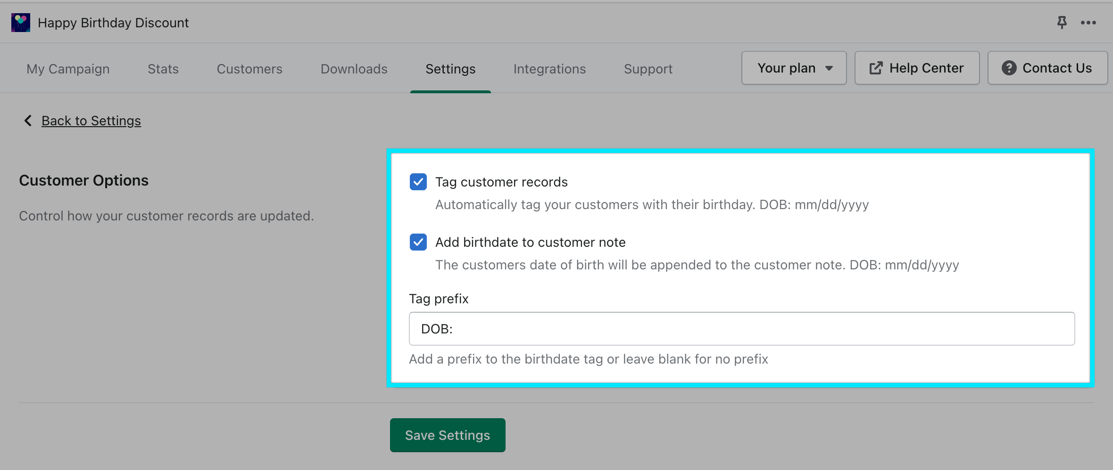This screenshot has width=1113, height=470.
Task: Disable Add birthdate to customer note
Action: [418, 243]
